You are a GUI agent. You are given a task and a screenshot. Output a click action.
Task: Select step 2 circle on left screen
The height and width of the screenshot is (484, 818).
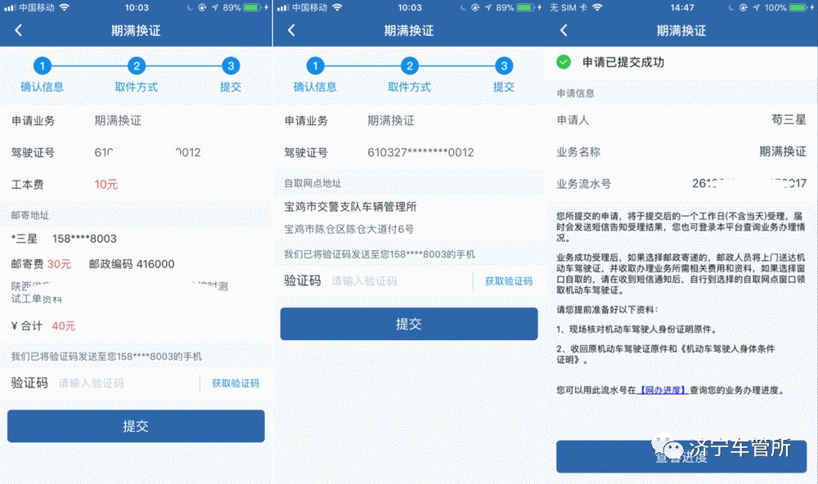click(137, 65)
